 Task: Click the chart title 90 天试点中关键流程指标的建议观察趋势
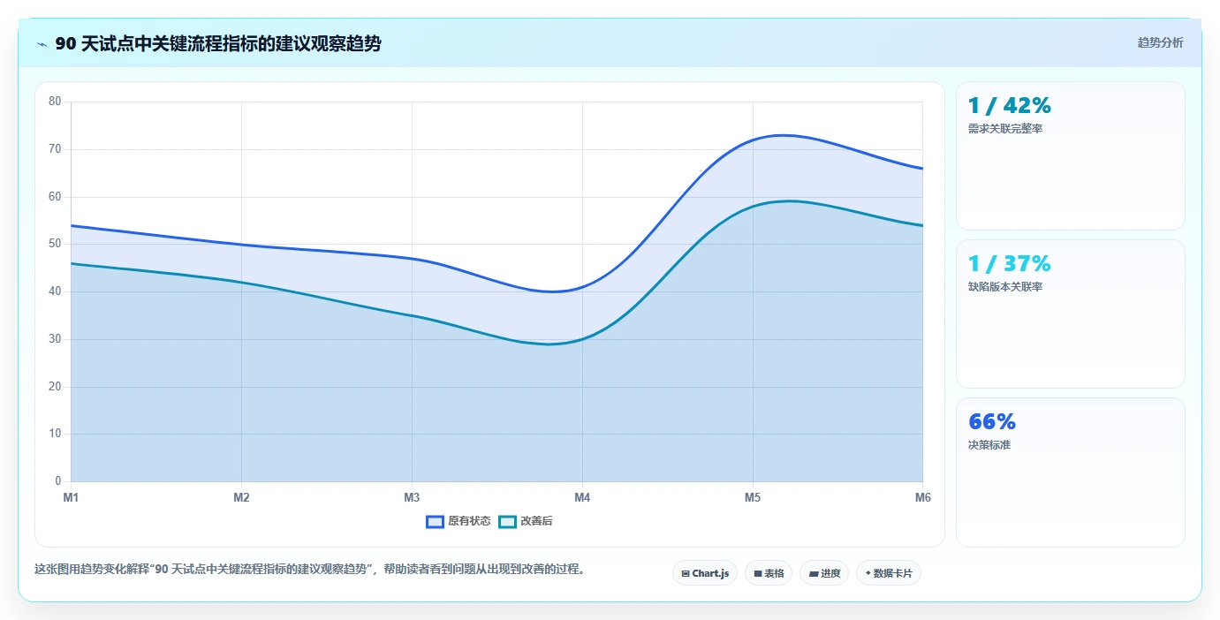click(x=218, y=43)
